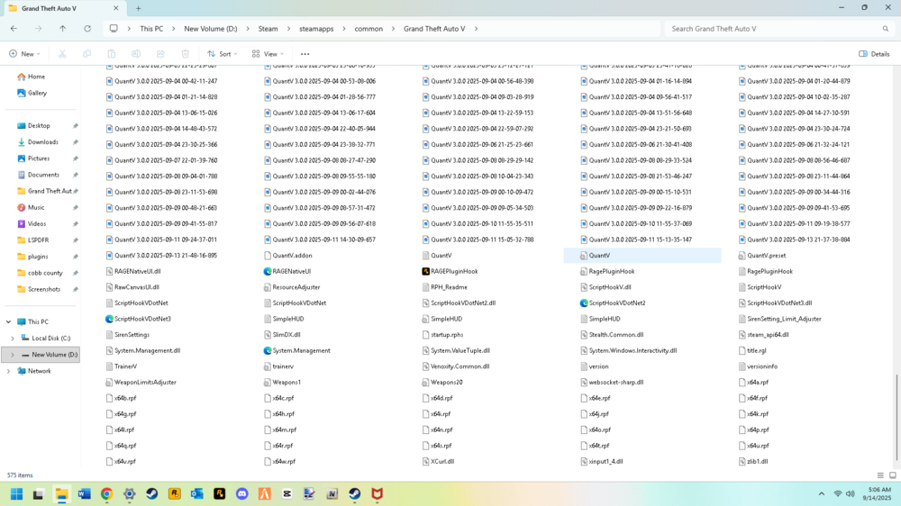Add a new Explorer tab

[138, 9]
